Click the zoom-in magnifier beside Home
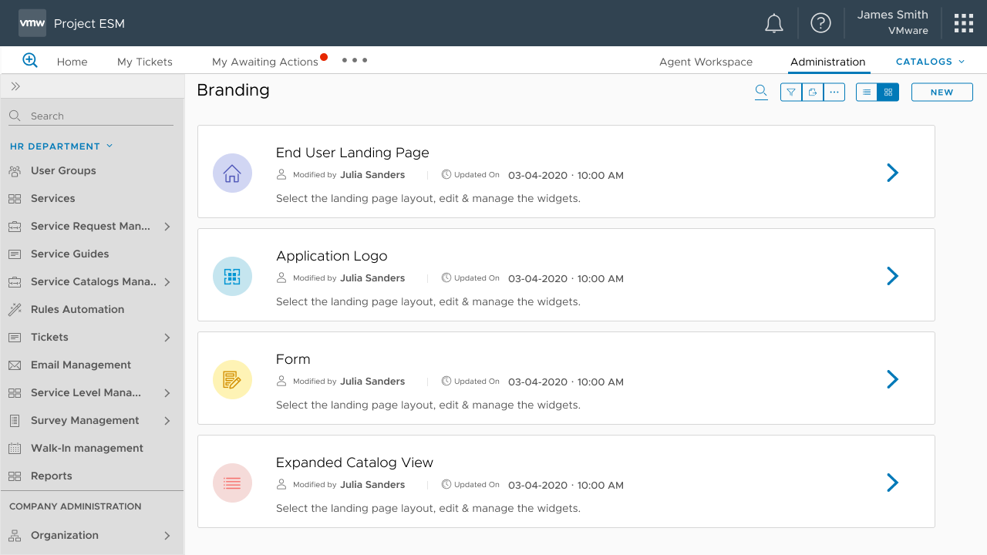The width and height of the screenshot is (987, 555). click(x=30, y=61)
